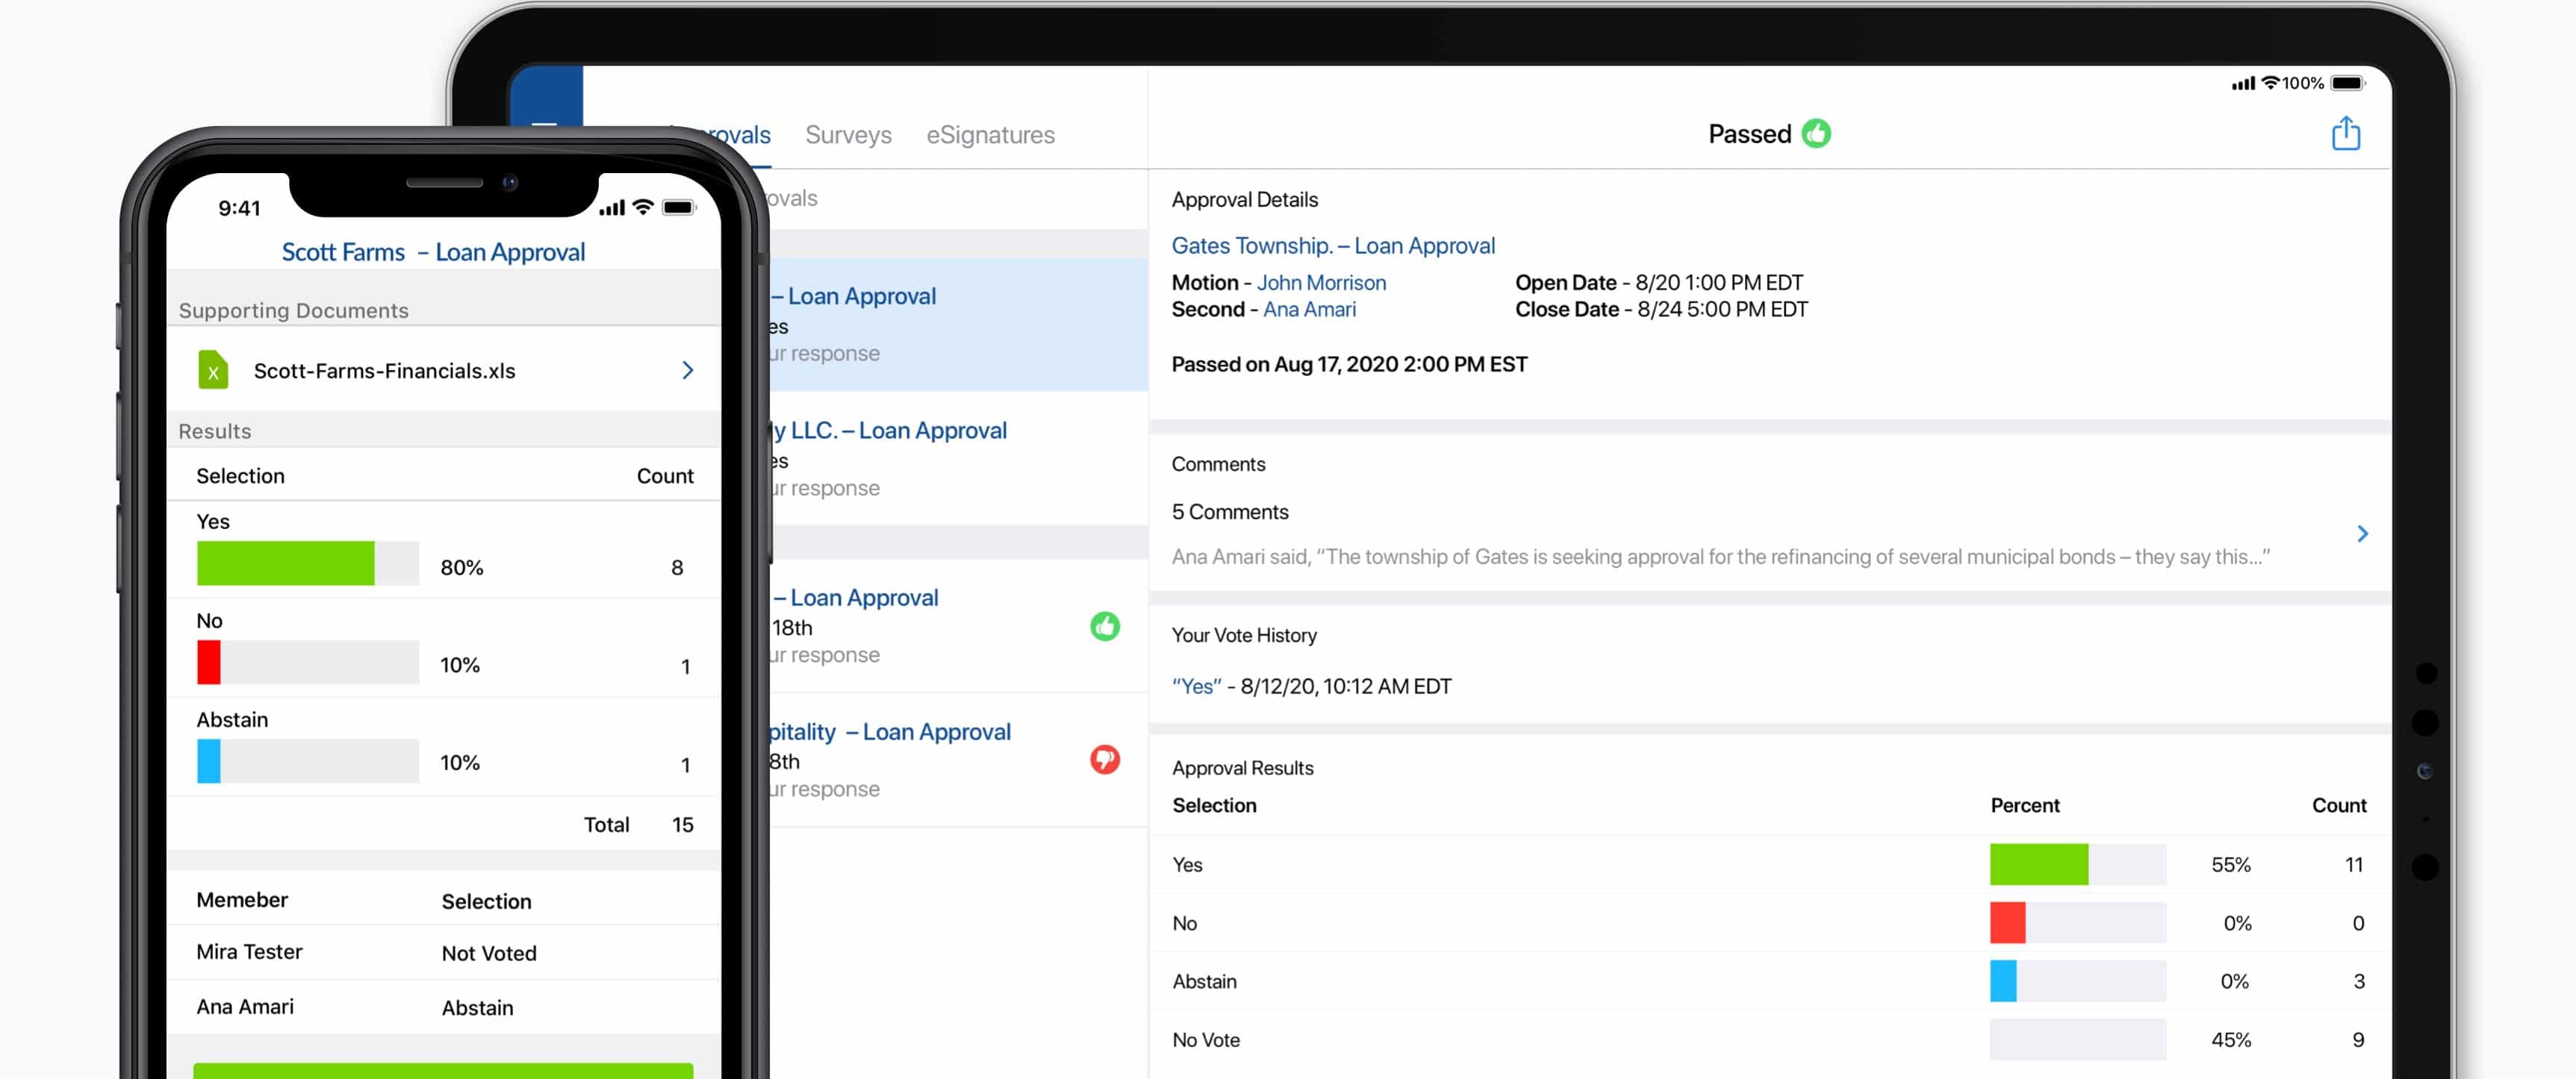Click the "Percent" column header
The width and height of the screenshot is (2576, 1079).
click(2025, 805)
